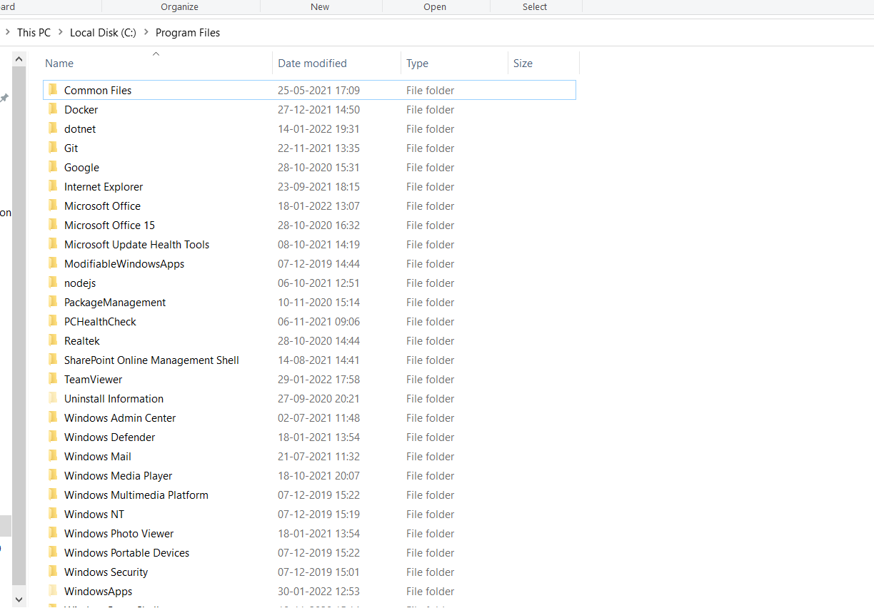This screenshot has width=874, height=613.
Task: Click the PCHealthCheck folder icon
Action: 53,321
